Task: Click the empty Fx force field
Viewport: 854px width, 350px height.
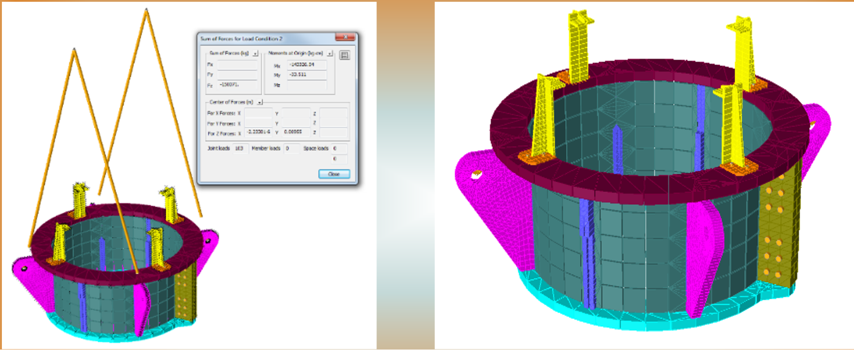Action: pyautogui.click(x=237, y=64)
